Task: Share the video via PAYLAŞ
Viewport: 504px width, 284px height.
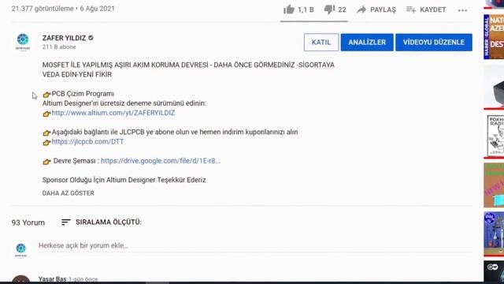Action: click(376, 9)
